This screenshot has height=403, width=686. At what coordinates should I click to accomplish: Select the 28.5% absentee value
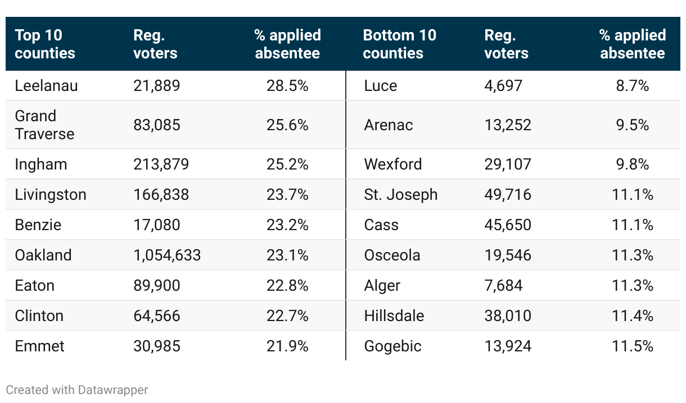click(x=287, y=86)
